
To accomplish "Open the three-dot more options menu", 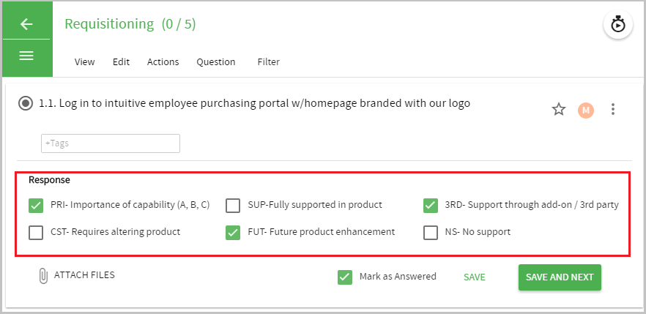I will click(613, 110).
